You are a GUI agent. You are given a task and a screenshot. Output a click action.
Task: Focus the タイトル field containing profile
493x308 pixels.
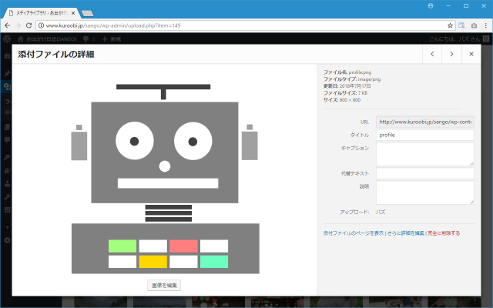coord(424,135)
